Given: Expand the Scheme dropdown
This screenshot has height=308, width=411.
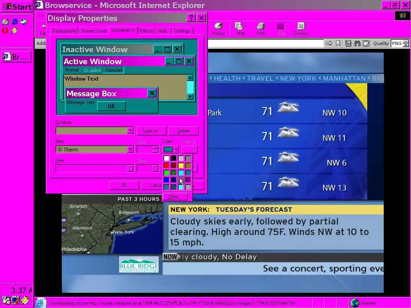Looking at the screenshot, I should pos(130,130).
